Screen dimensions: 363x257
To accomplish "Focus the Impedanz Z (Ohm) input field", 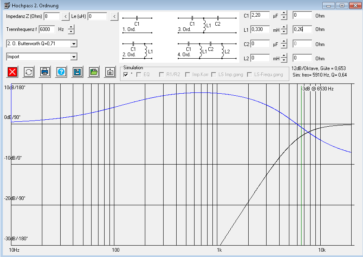I will click(52, 16).
